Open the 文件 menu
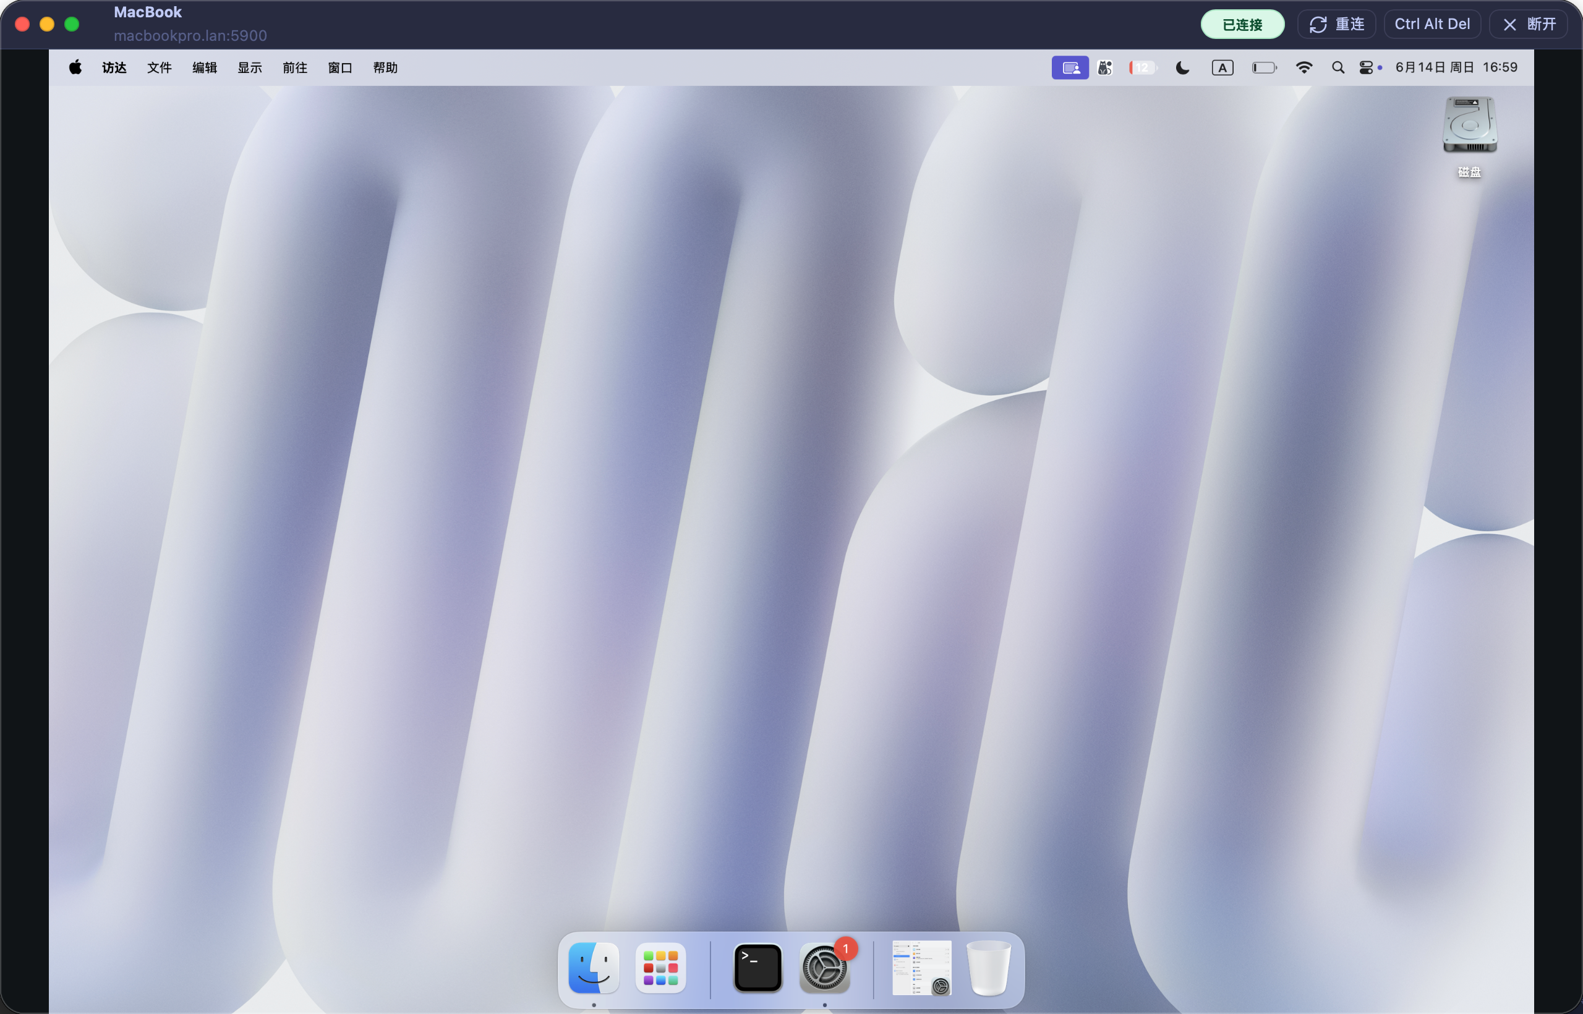The width and height of the screenshot is (1583, 1014). pos(160,67)
